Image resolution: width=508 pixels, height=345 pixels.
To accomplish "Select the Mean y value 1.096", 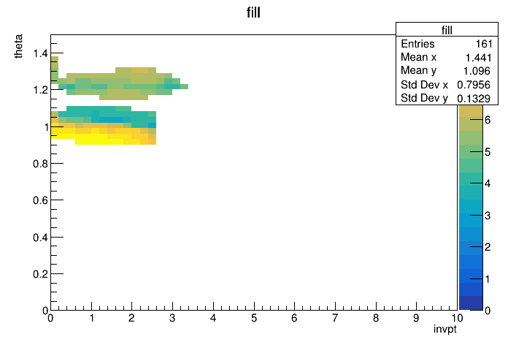I will pos(477,71).
